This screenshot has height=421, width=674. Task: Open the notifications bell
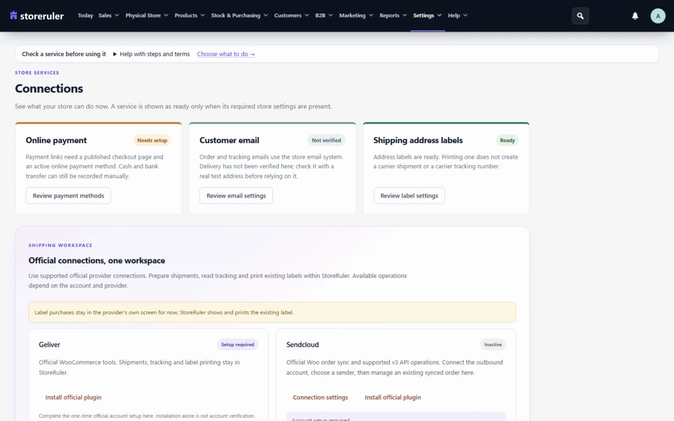pyautogui.click(x=635, y=16)
